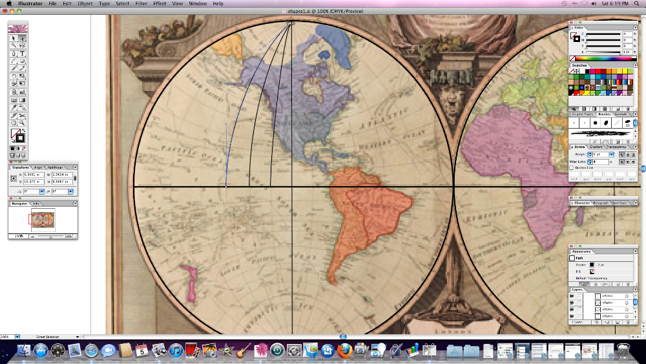Select the Ellipse shape tool
The height and width of the screenshot is (364, 646).
[x=22, y=61]
